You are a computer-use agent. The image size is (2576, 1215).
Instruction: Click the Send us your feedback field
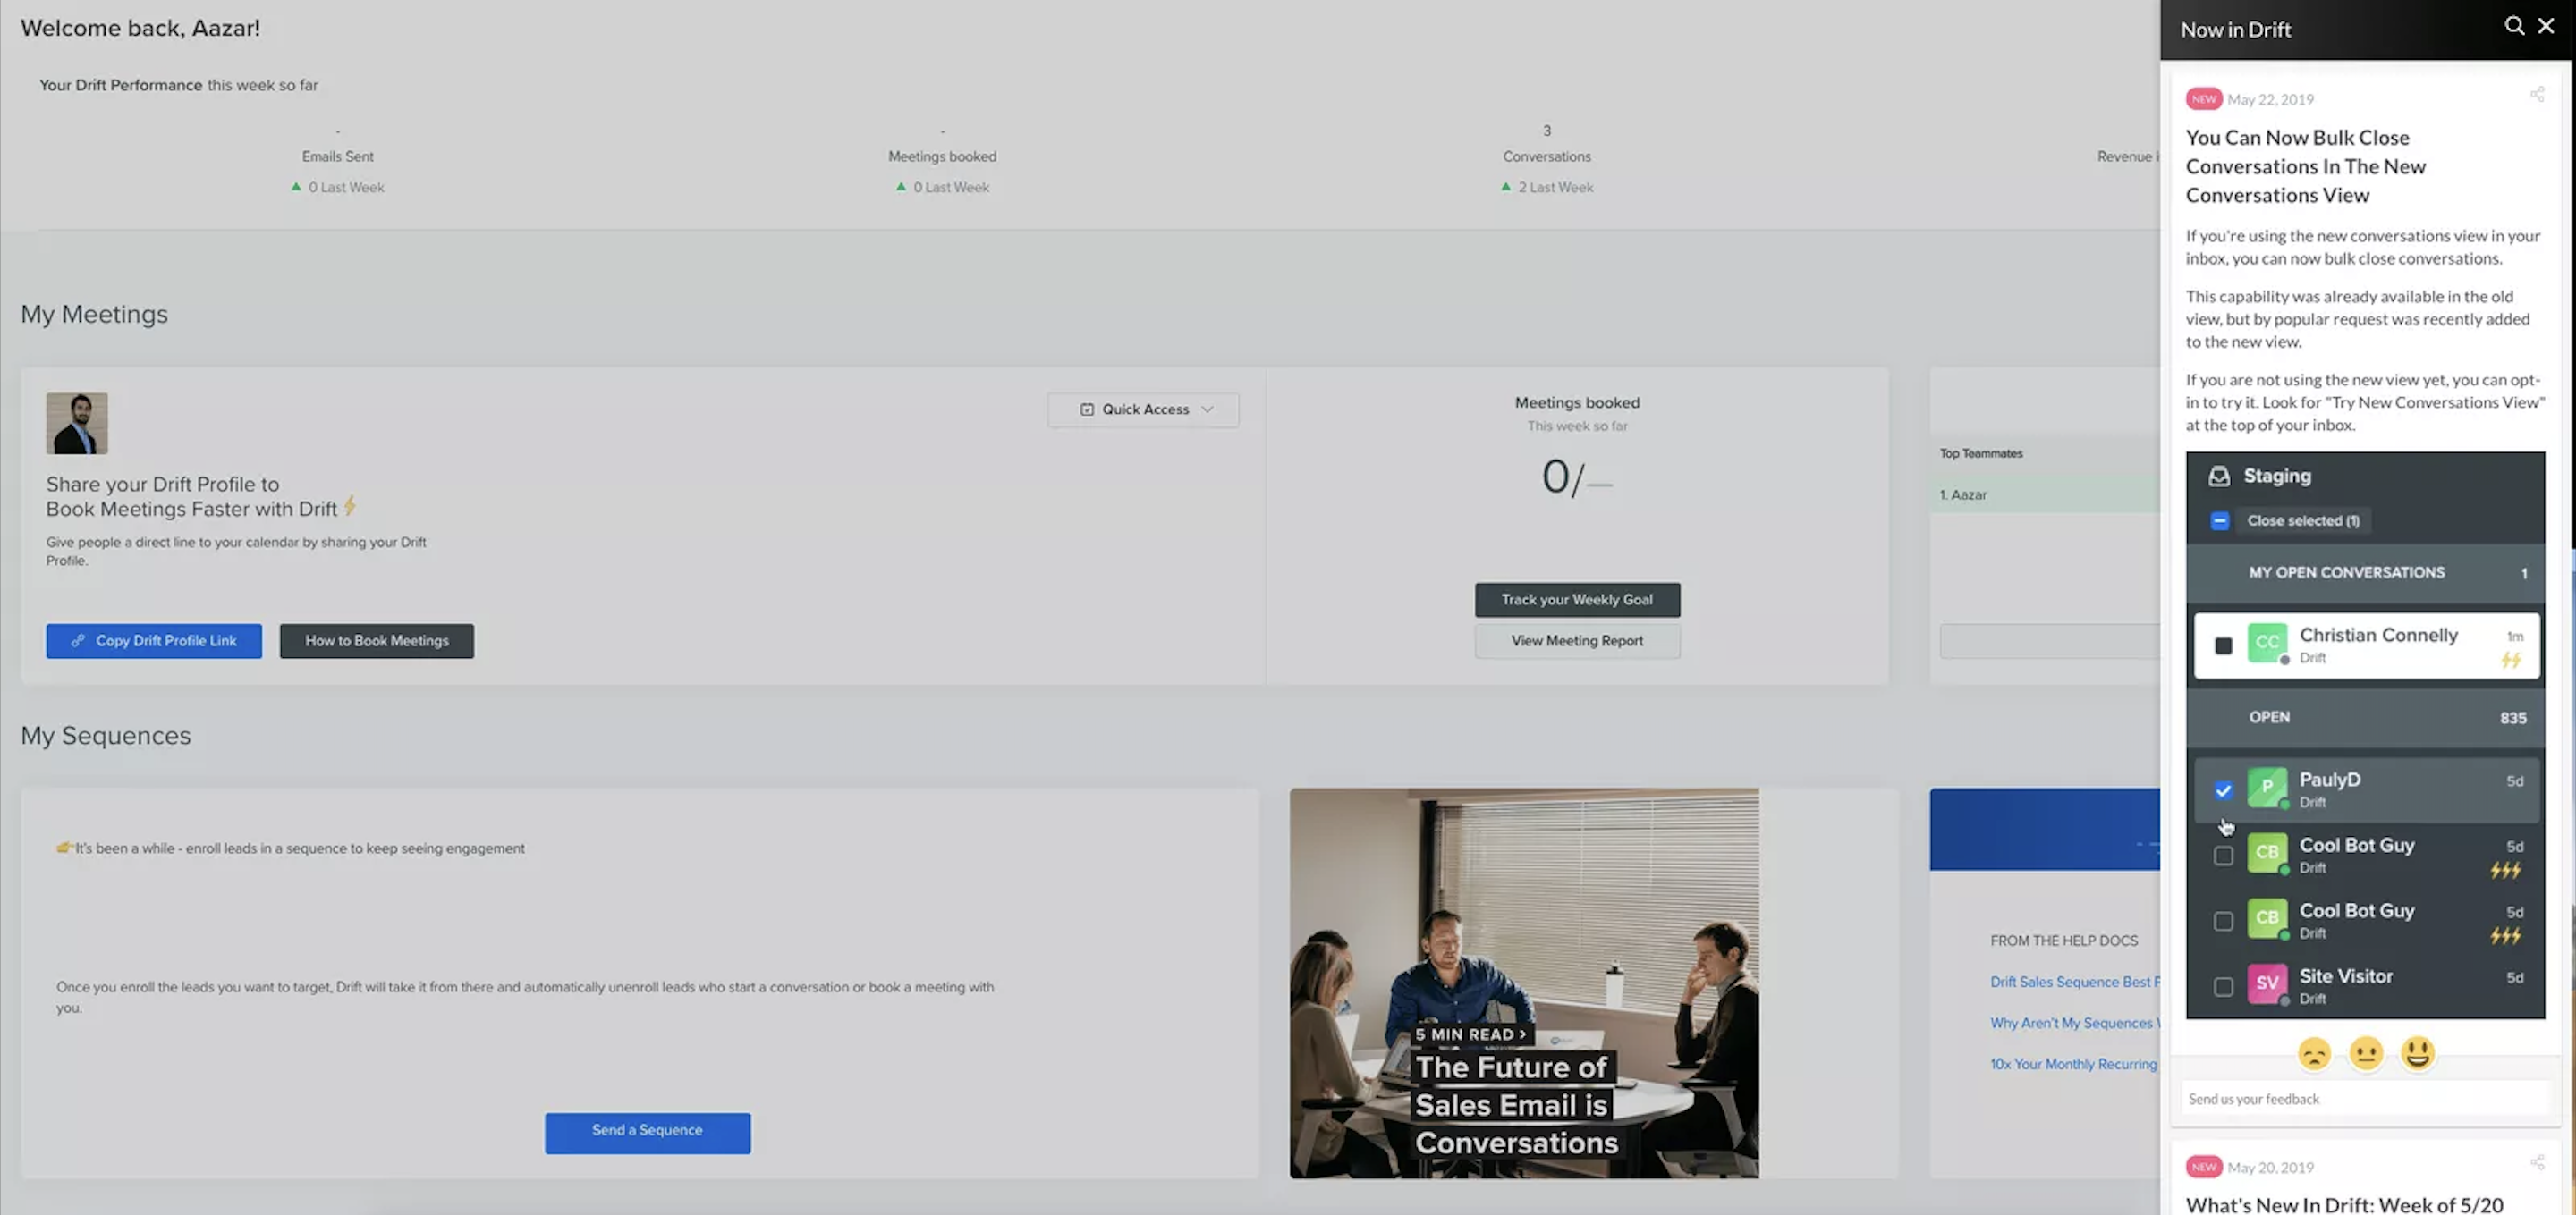click(x=2365, y=1099)
